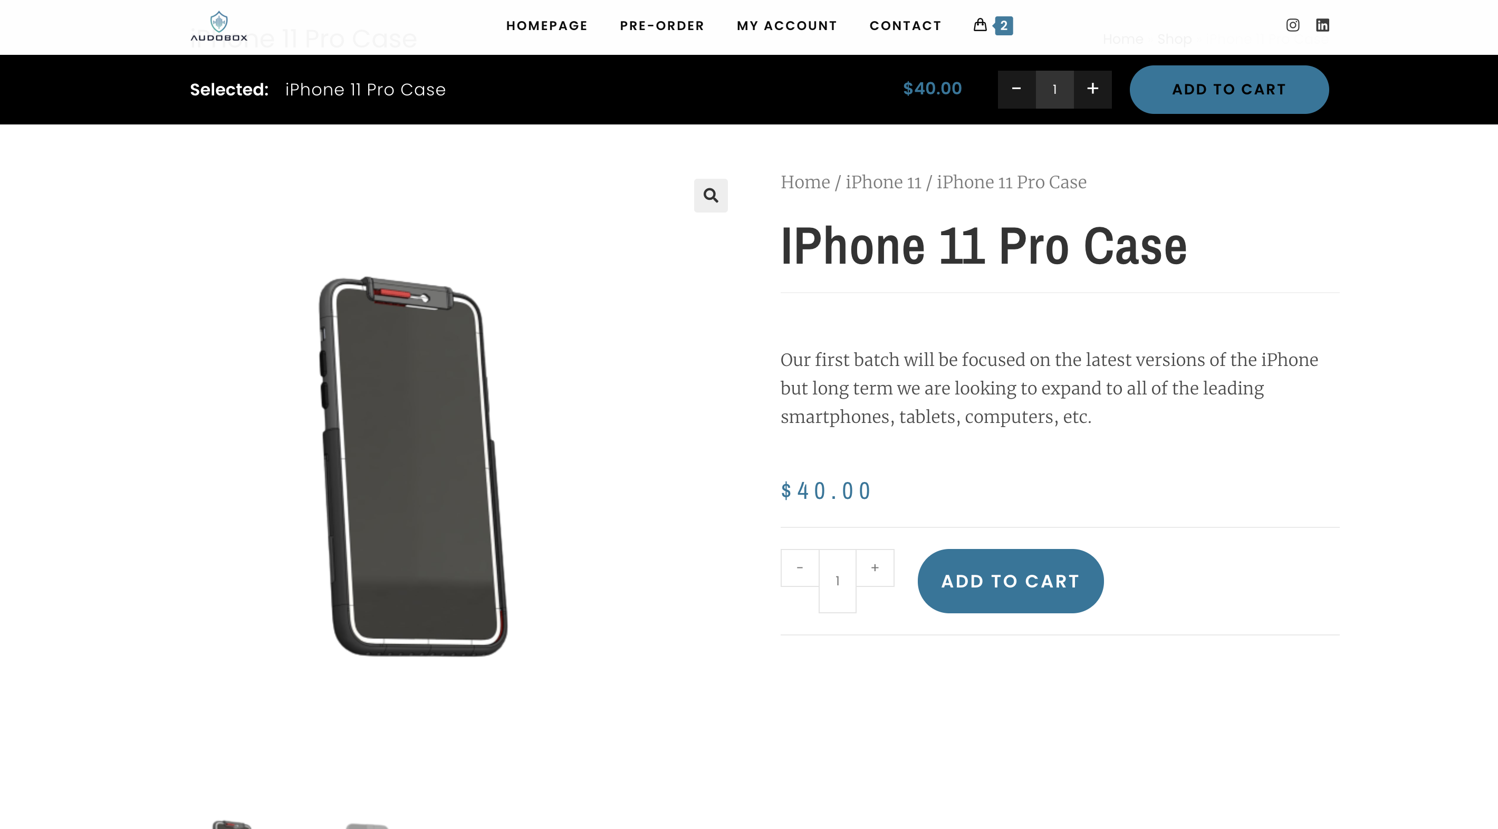1498x829 pixels.
Task: Focus the quantity field in product section
Action: tap(838, 581)
